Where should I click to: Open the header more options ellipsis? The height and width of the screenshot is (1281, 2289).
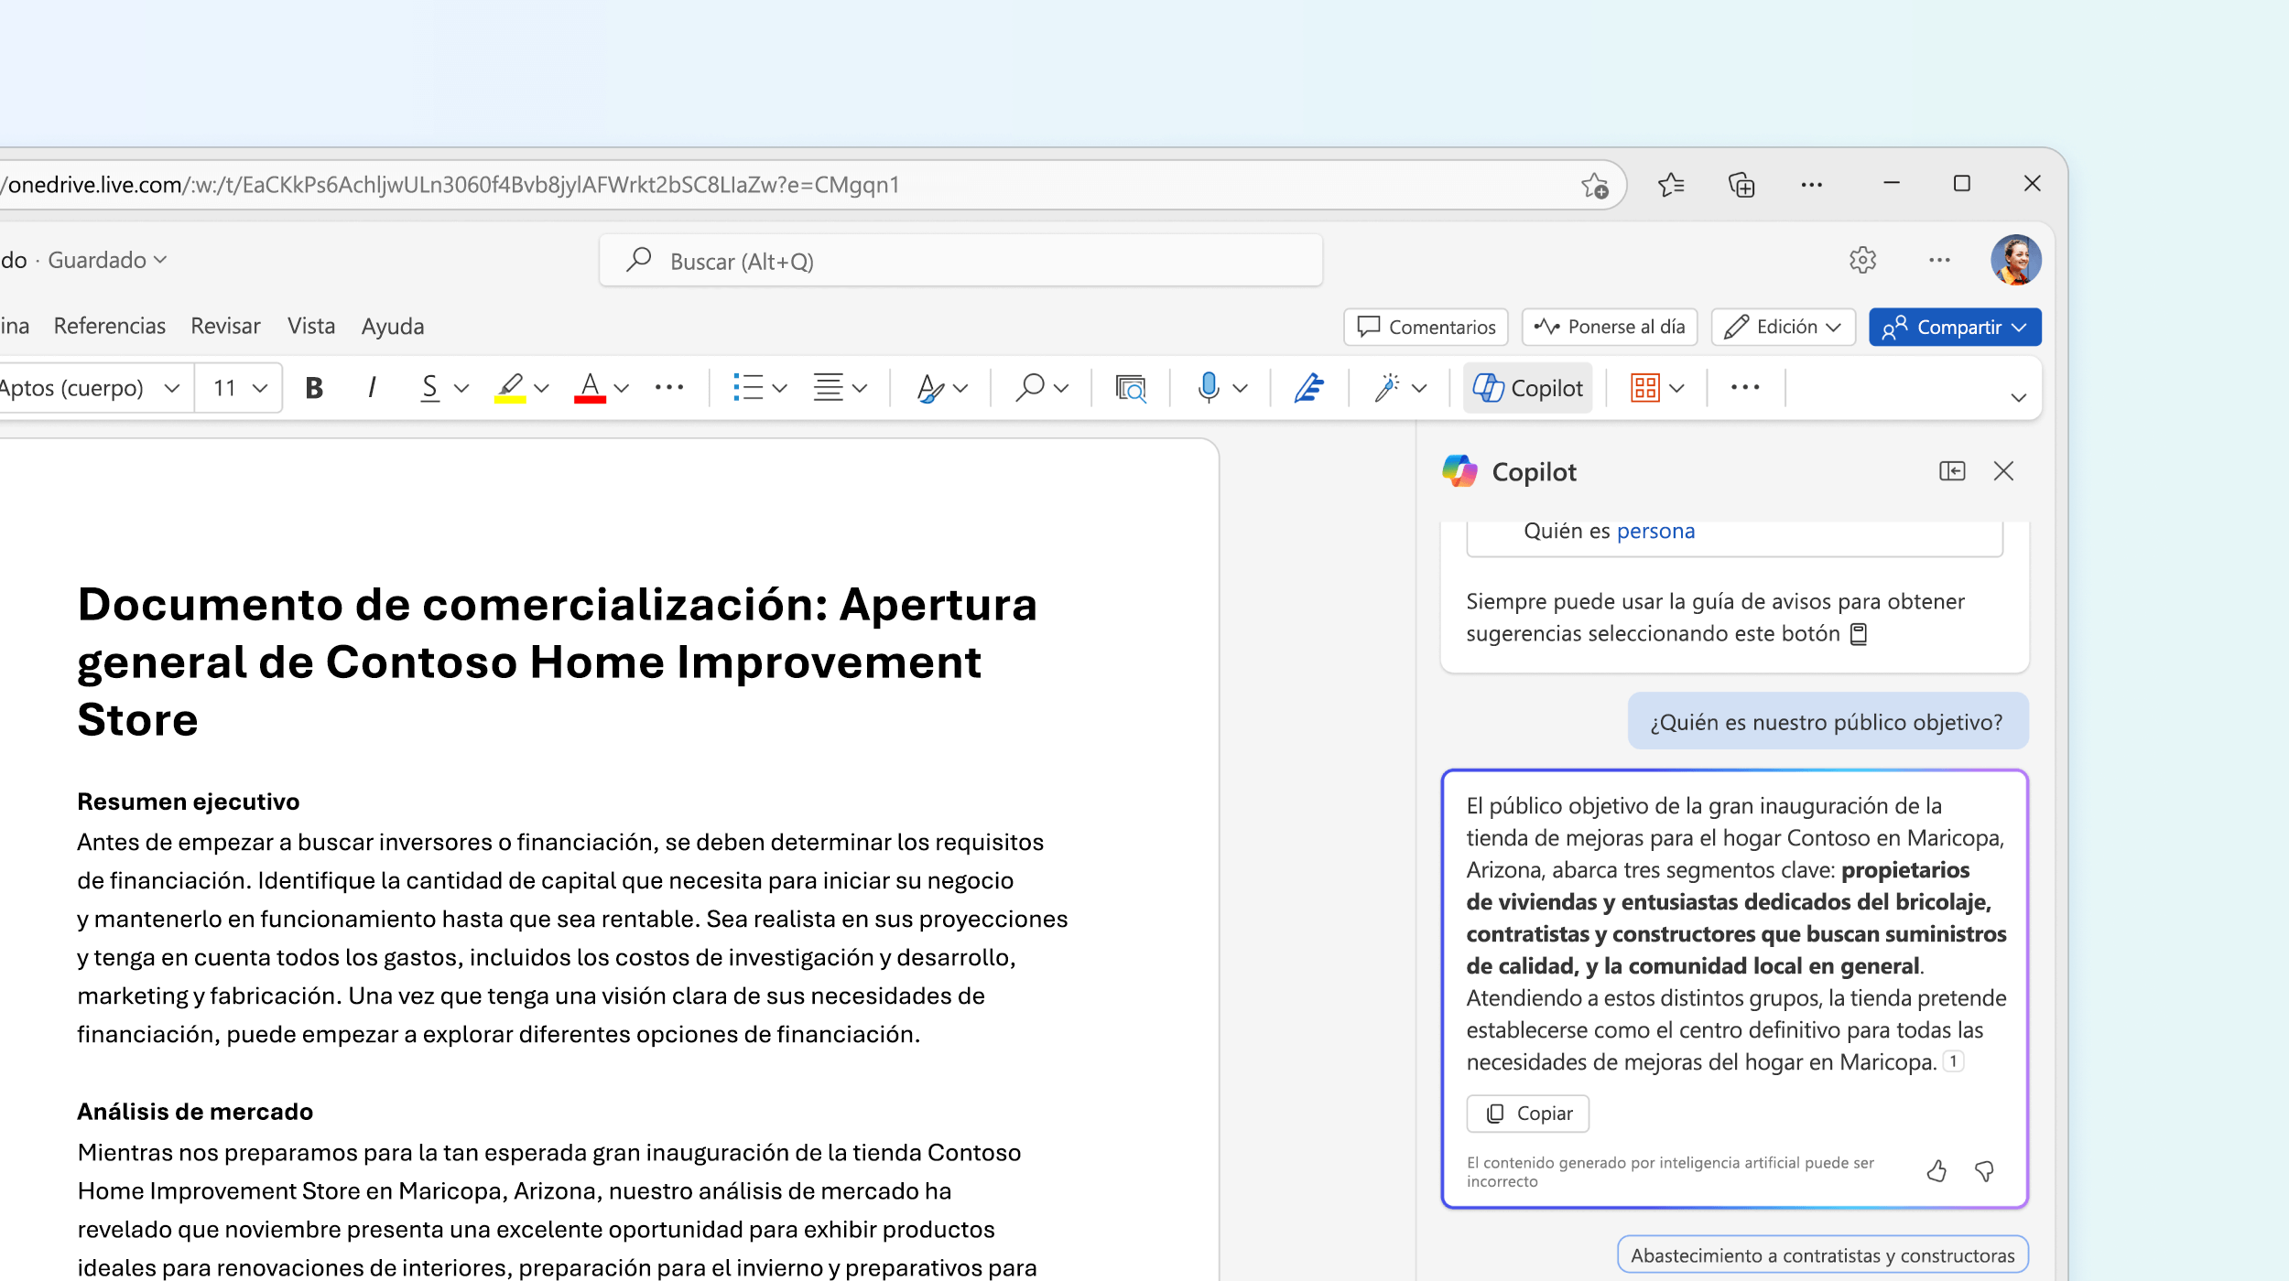tap(1939, 261)
